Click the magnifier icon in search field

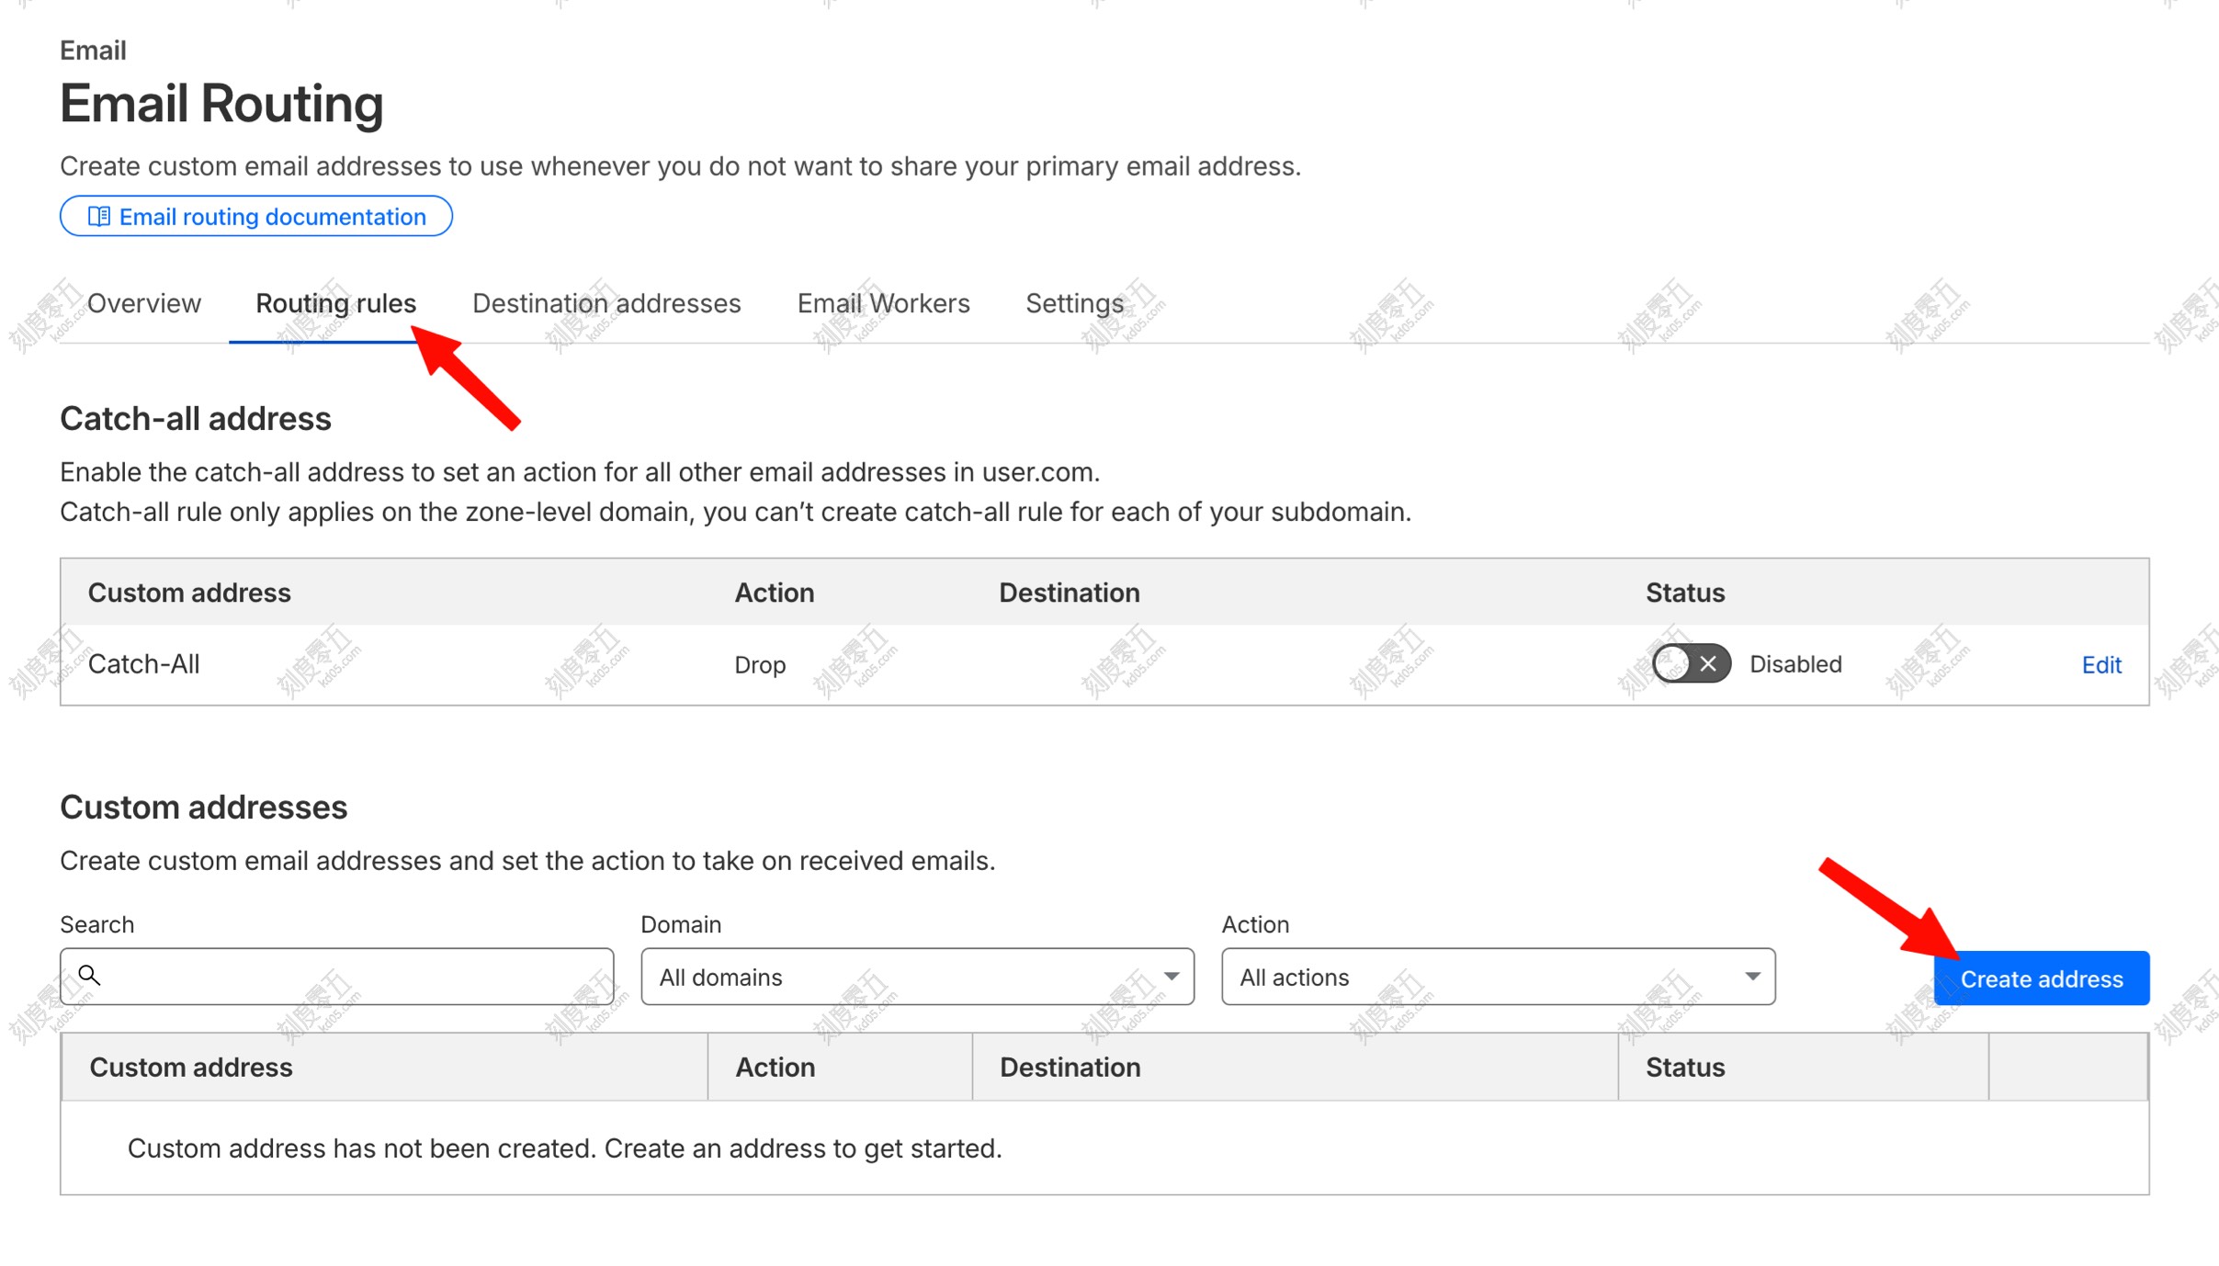(x=89, y=976)
